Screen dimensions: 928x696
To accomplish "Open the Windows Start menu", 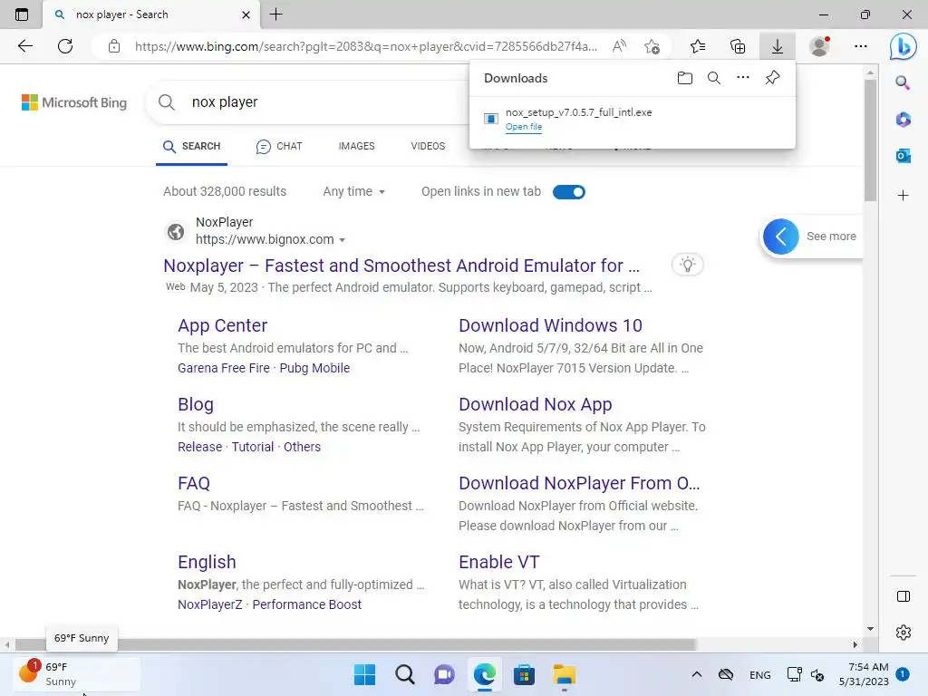I will tap(364, 674).
